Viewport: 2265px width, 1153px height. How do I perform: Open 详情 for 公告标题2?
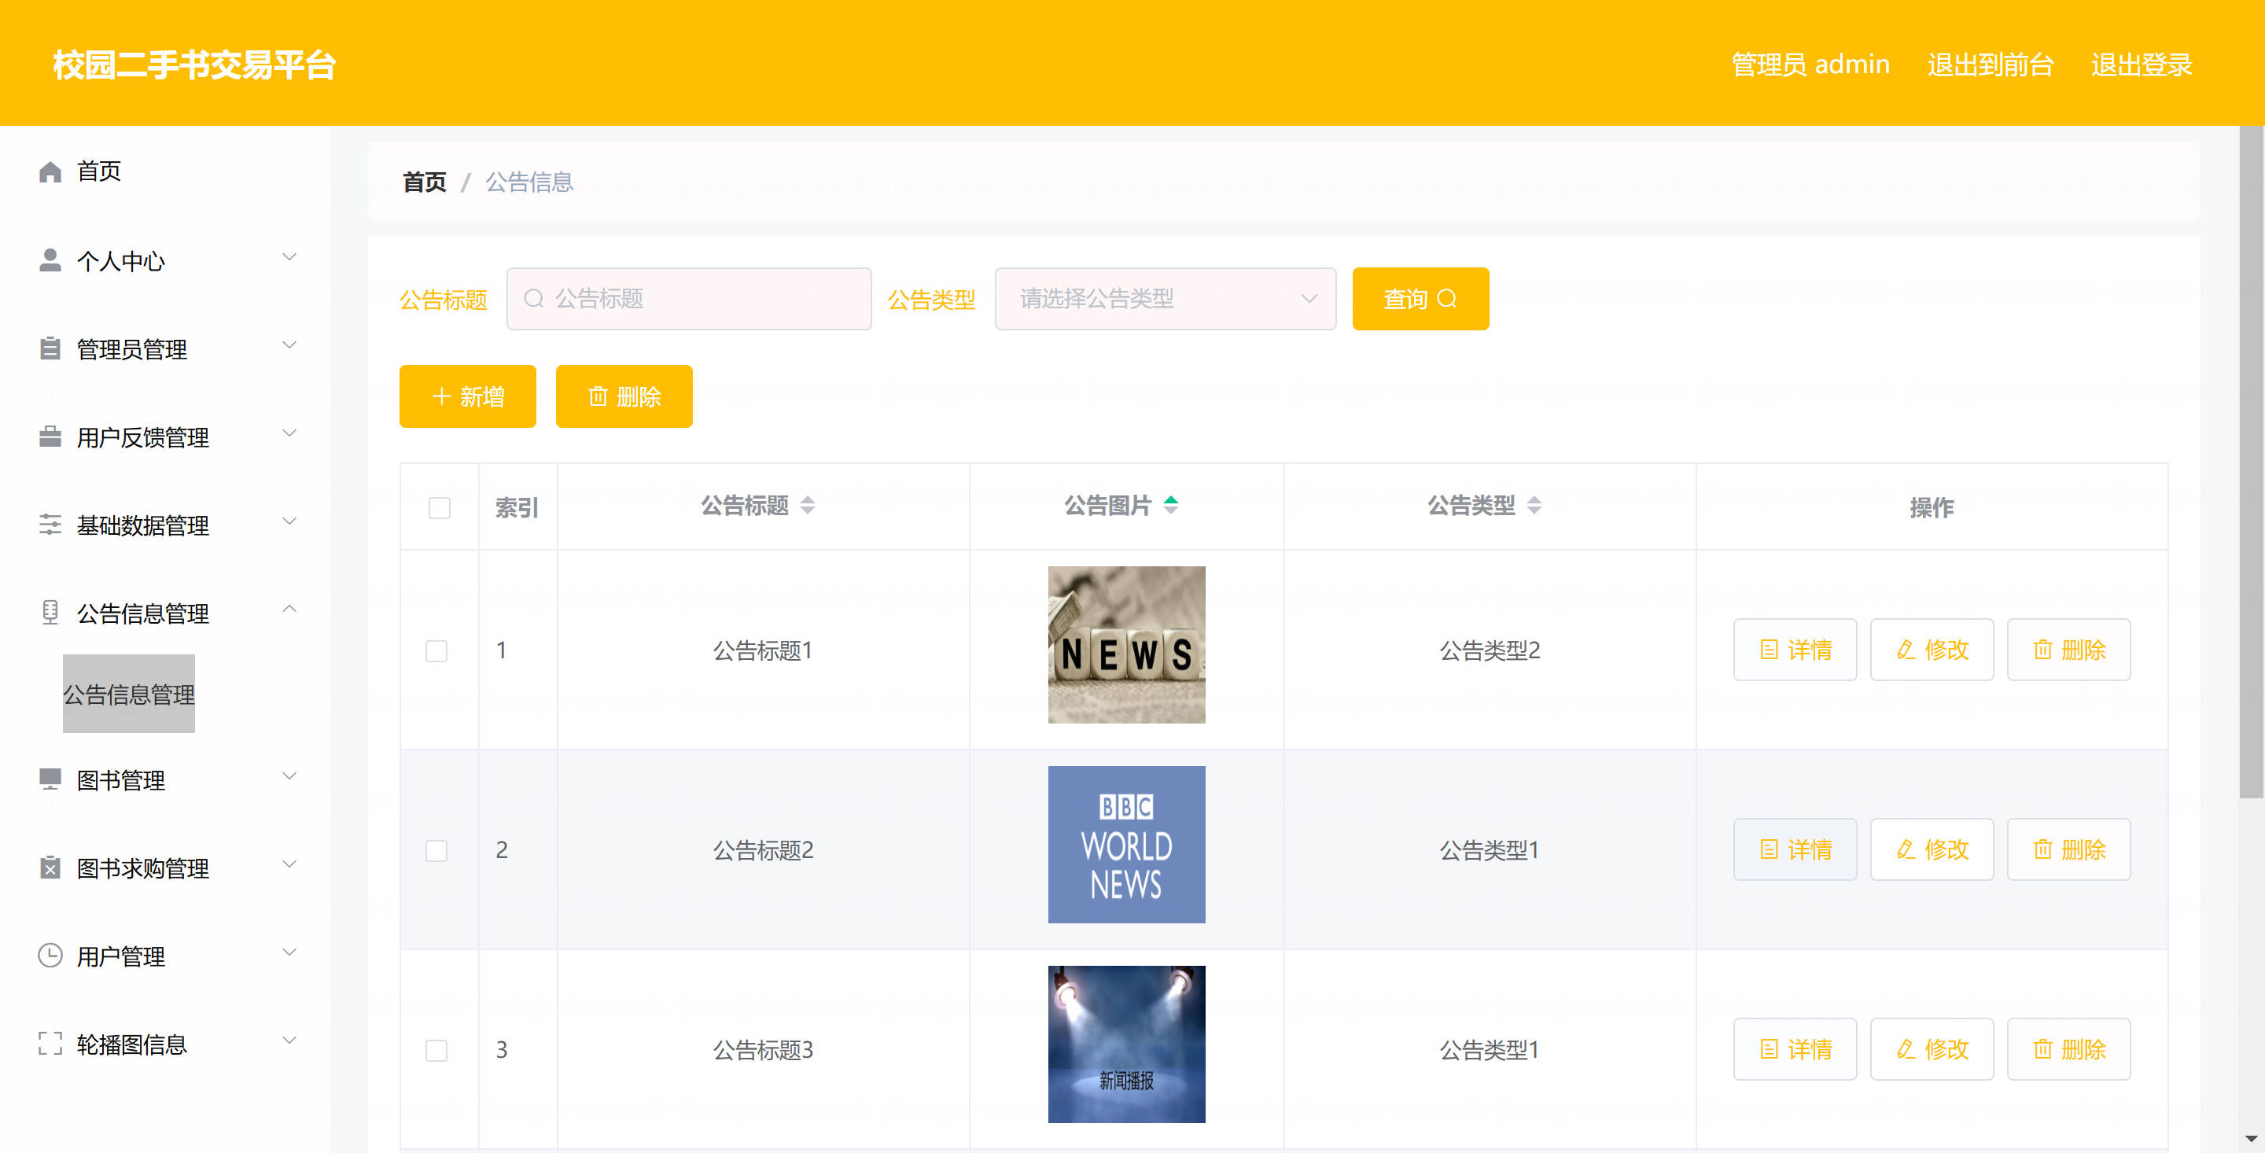[x=1795, y=849]
